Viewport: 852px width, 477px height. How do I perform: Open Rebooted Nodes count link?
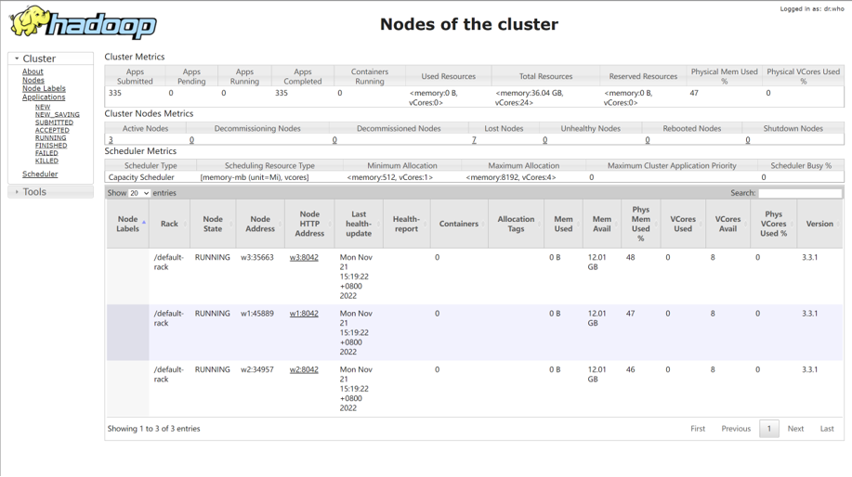pos(648,140)
